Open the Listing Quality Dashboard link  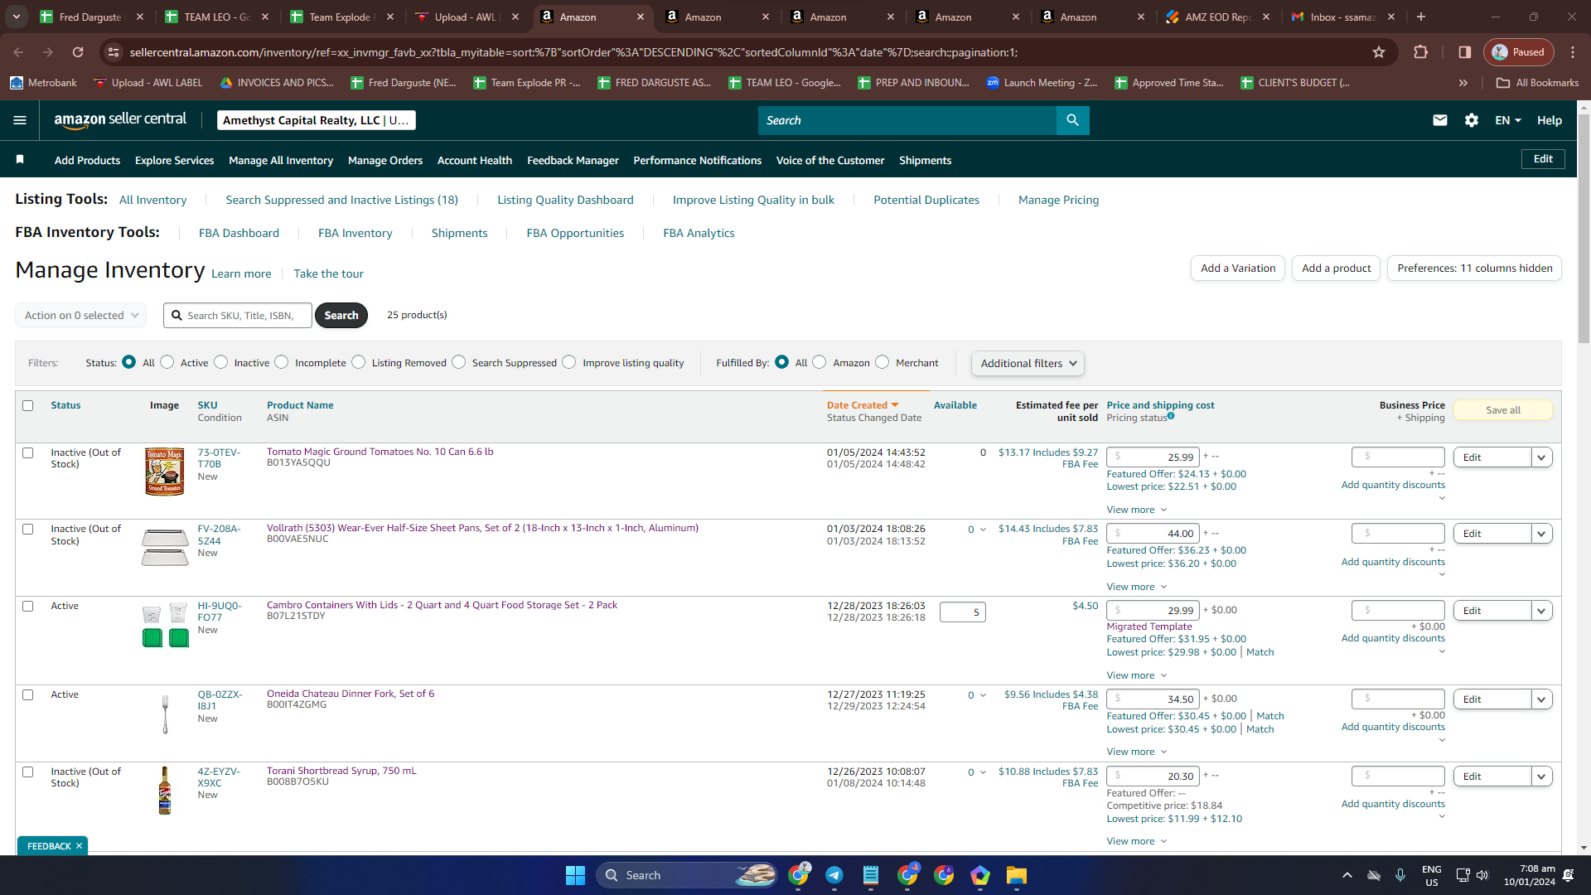click(x=565, y=200)
